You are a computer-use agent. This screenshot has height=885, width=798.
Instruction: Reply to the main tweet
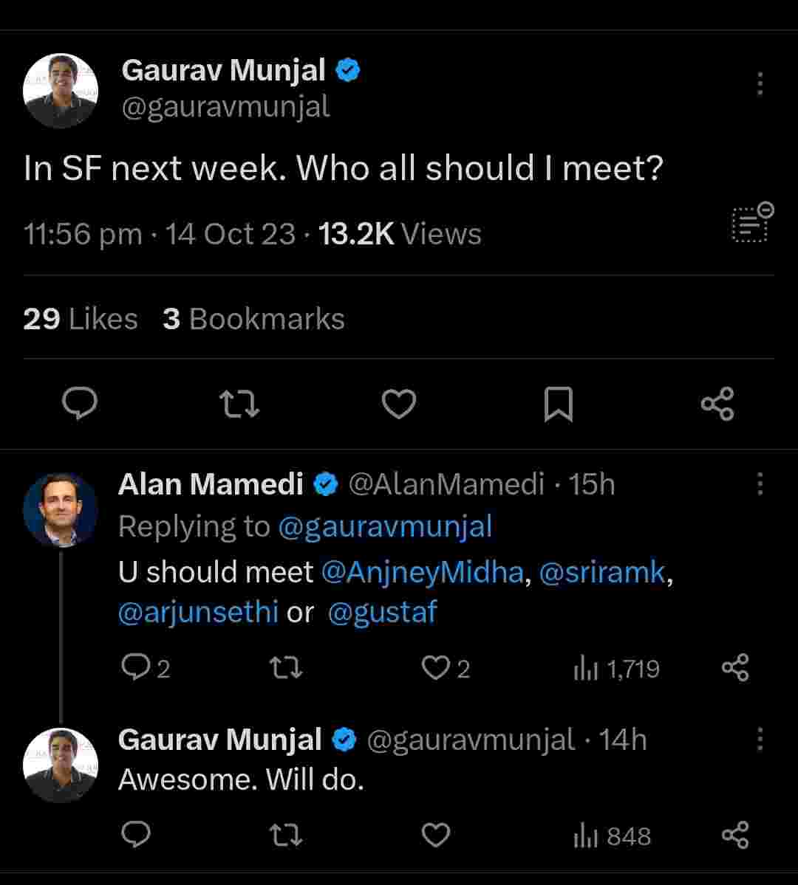pyautogui.click(x=81, y=404)
